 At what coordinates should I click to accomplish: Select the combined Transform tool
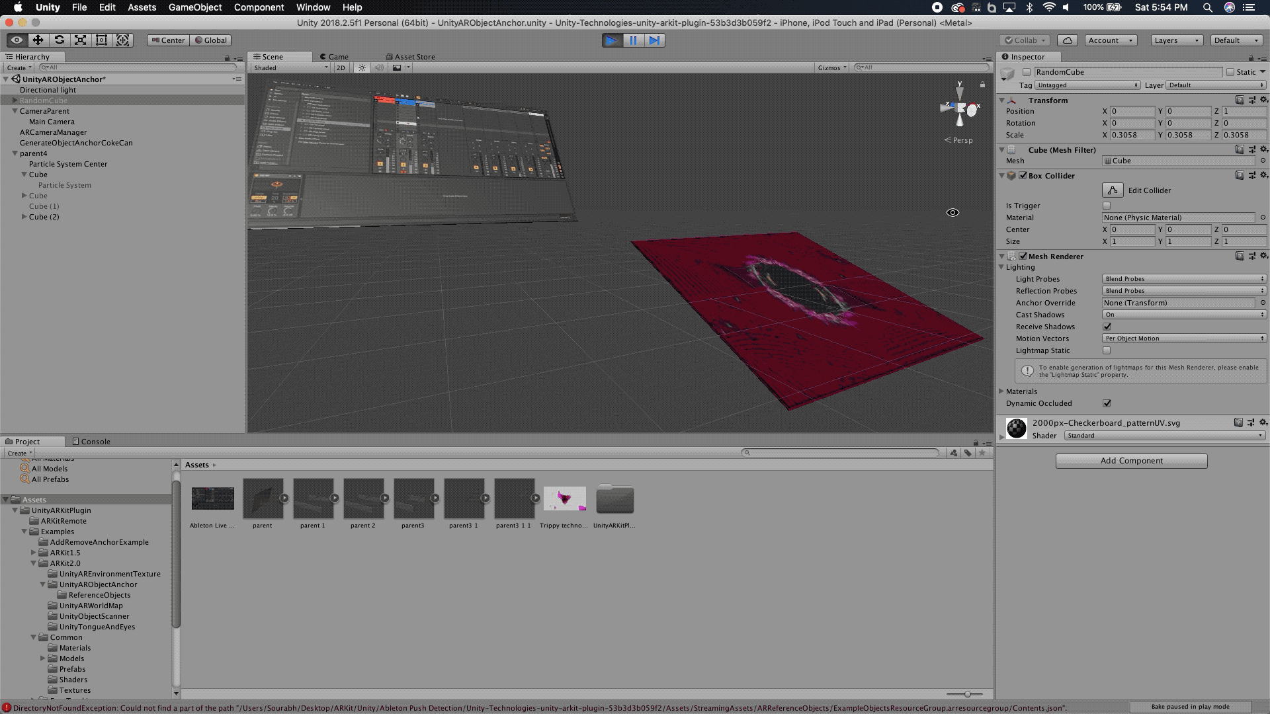pyautogui.click(x=122, y=40)
